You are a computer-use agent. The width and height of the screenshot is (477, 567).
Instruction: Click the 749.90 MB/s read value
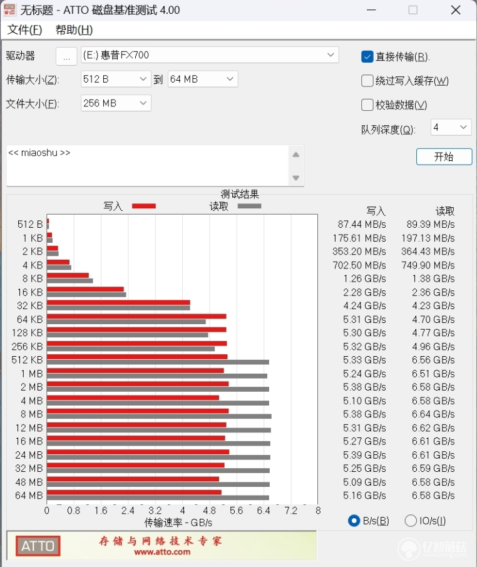(428, 265)
